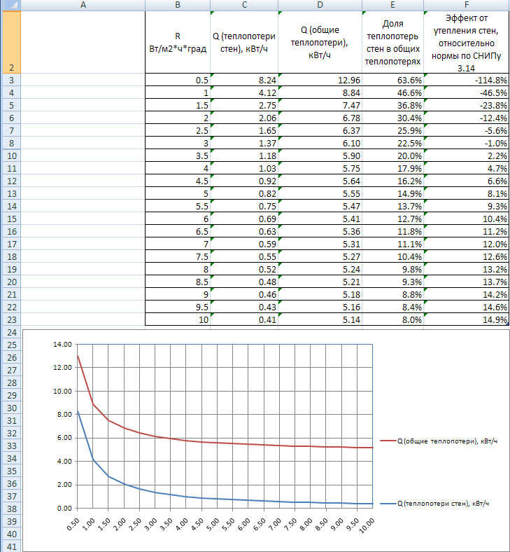Select row 23 header
This screenshot has height=552, width=510.
pyautogui.click(x=11, y=319)
